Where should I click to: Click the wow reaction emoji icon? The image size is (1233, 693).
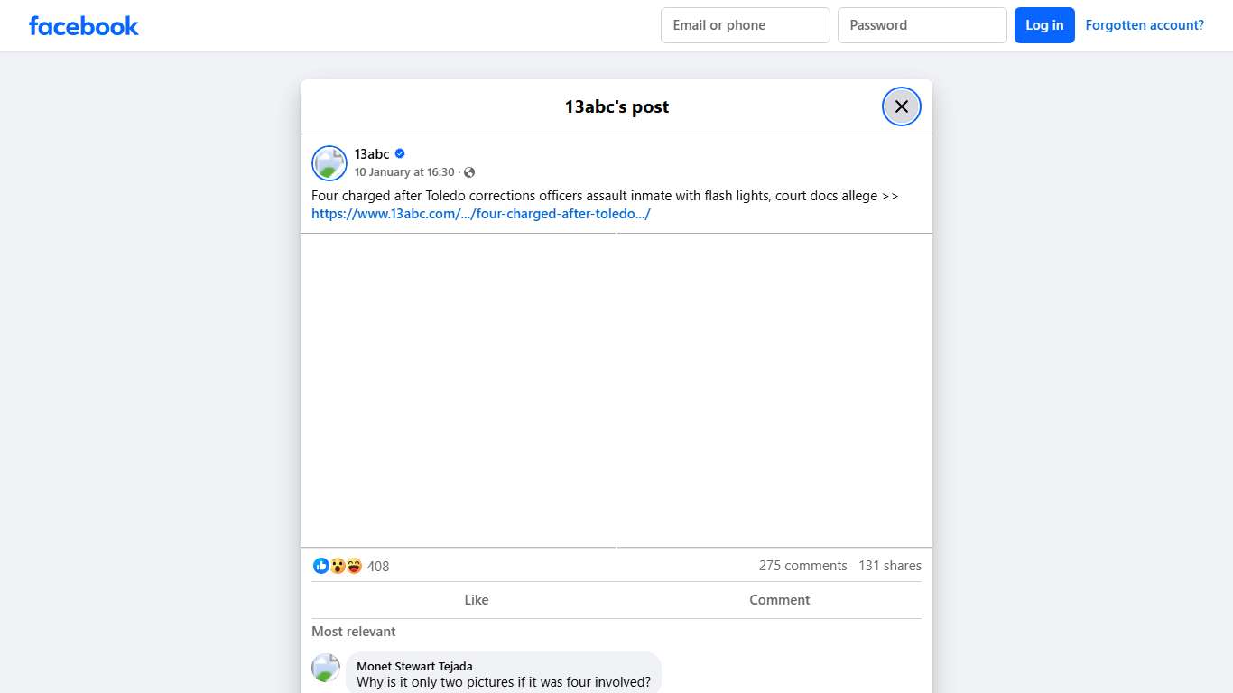tap(338, 566)
